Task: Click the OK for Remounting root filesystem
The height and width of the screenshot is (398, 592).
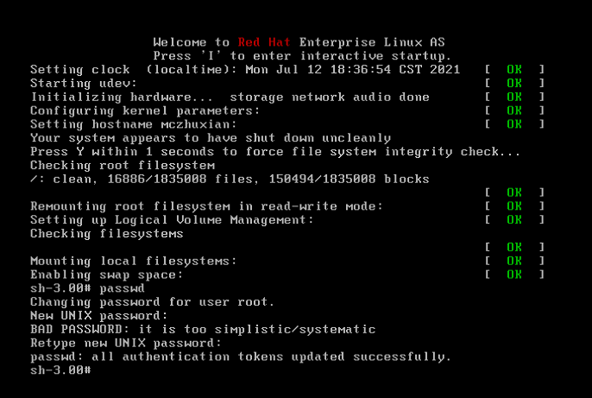Action: coord(514,206)
